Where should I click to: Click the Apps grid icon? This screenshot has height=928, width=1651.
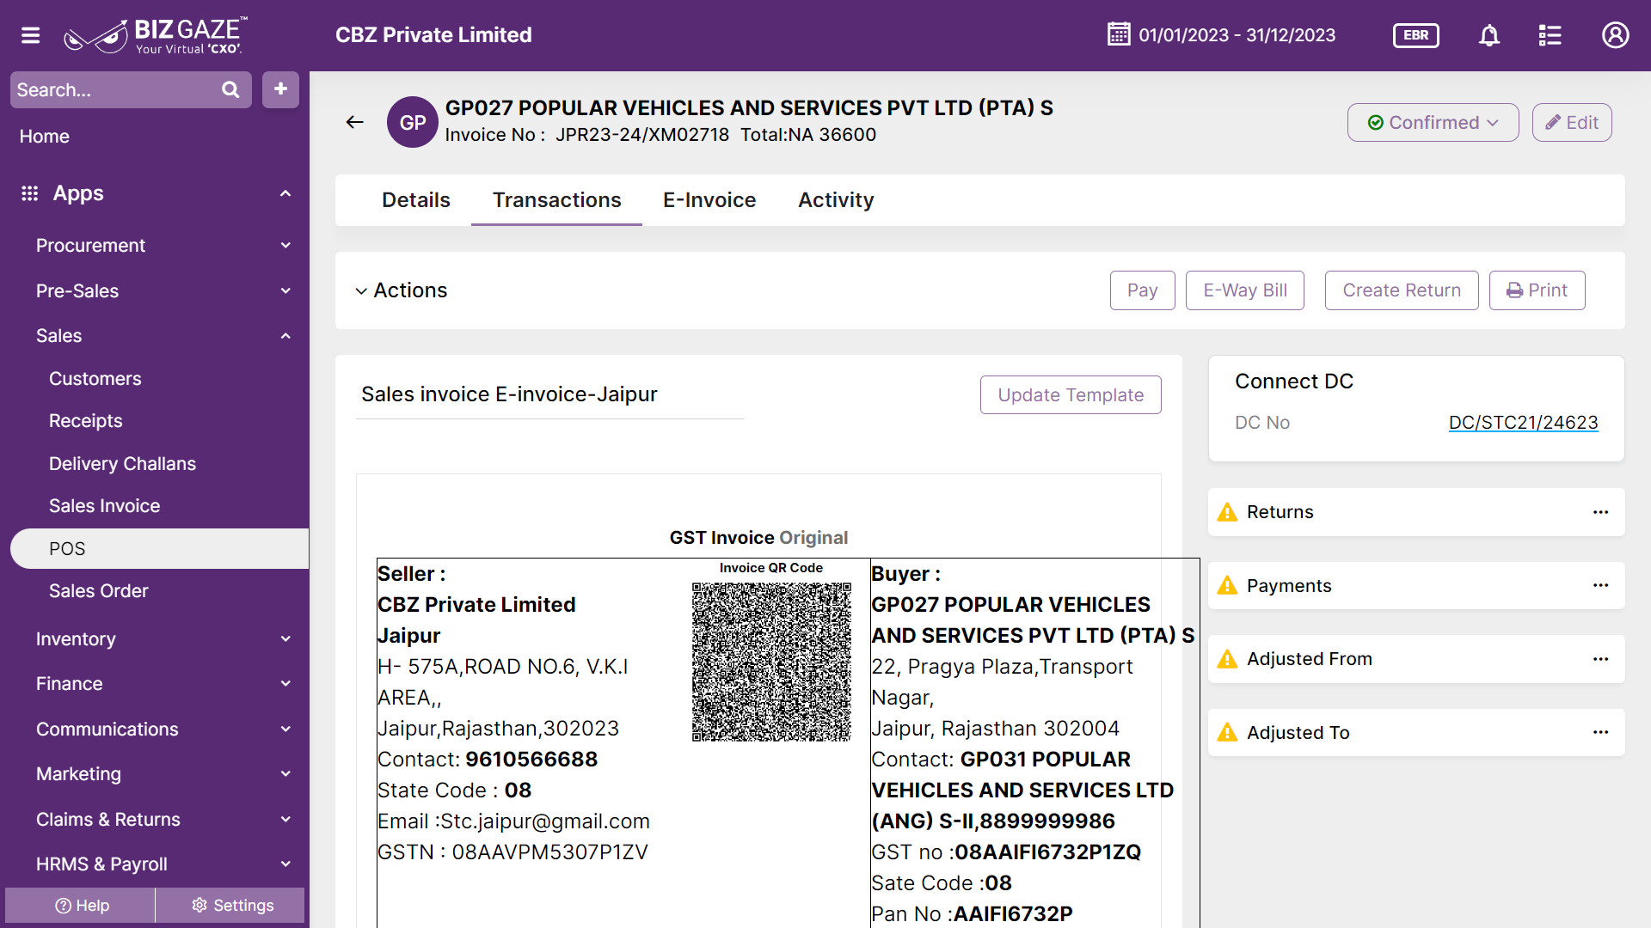[30, 193]
